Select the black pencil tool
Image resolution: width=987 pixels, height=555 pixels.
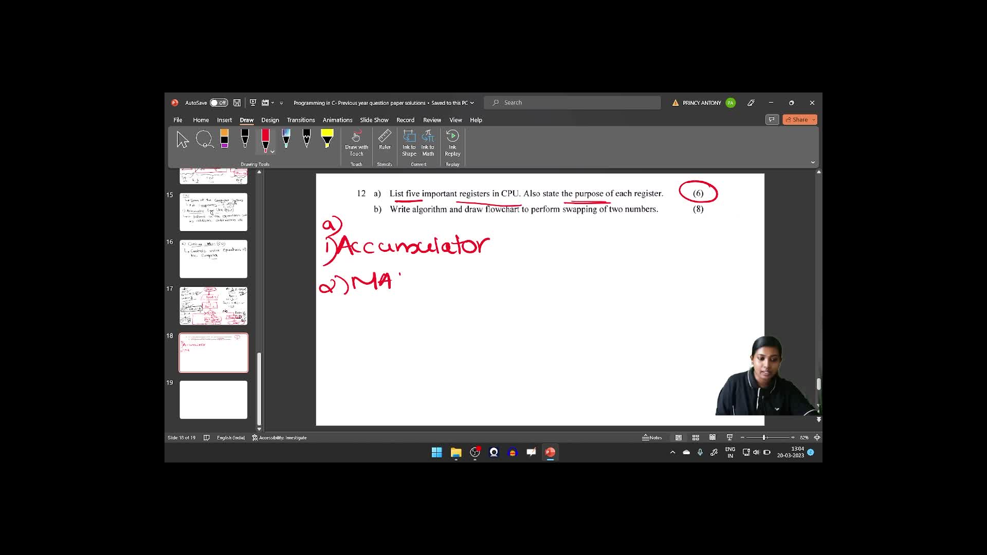pyautogui.click(x=306, y=139)
